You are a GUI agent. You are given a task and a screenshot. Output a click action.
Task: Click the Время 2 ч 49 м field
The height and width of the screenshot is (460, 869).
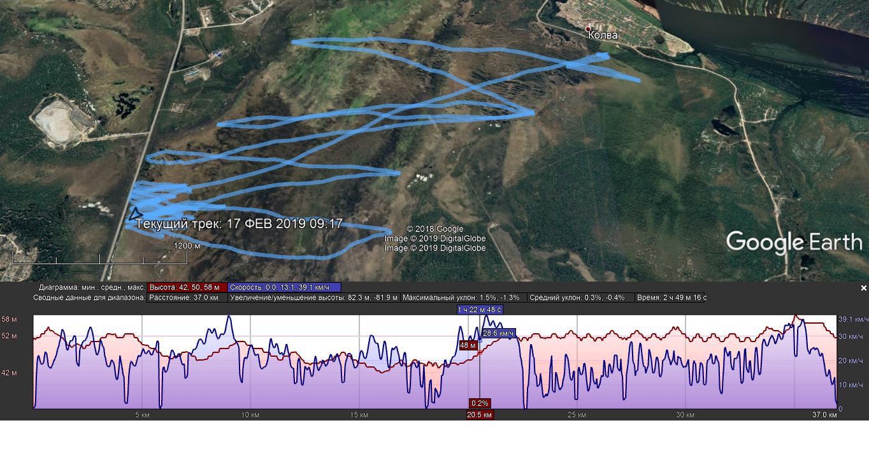tap(670, 298)
